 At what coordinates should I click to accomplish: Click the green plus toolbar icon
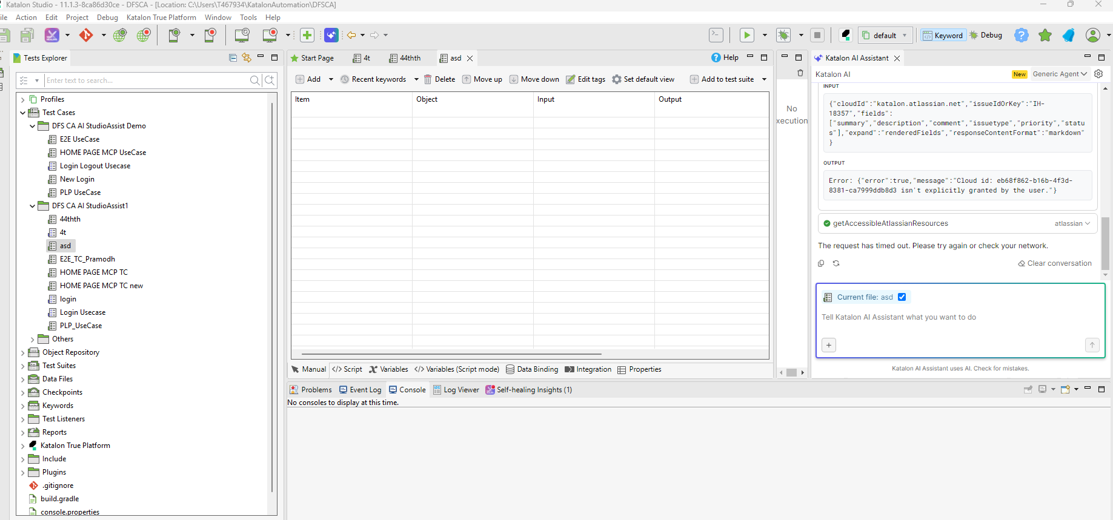[x=307, y=35]
